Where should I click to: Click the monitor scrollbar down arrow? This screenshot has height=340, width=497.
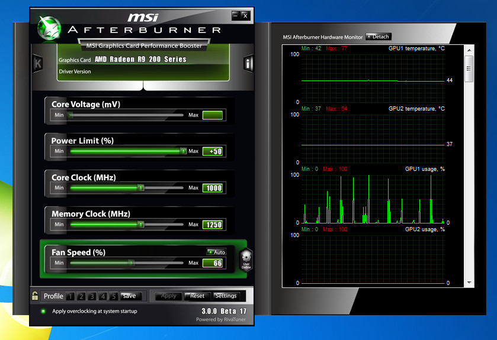[x=469, y=283]
